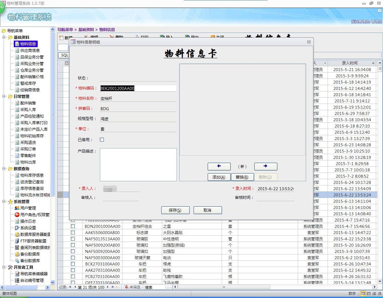
Task: Select 采购业务分管 in the sidebar
Action: point(32,64)
